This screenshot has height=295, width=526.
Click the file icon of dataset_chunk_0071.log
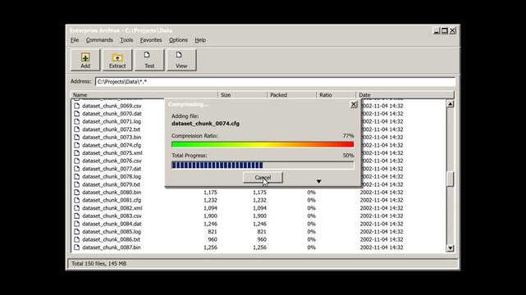click(x=77, y=121)
